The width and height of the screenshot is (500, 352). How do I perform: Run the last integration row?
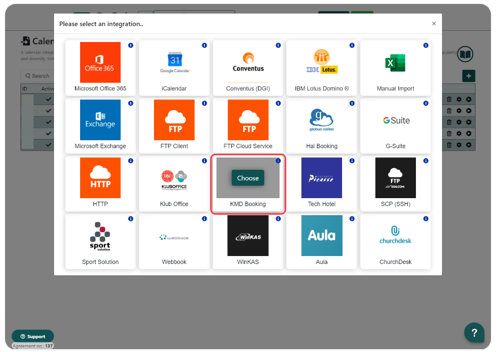[x=468, y=145]
